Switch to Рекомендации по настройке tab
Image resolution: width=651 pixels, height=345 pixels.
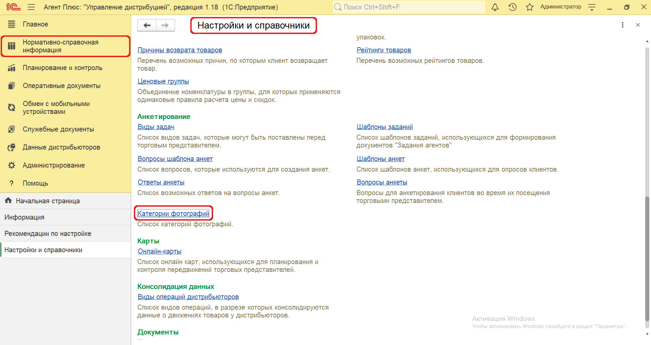pos(65,234)
